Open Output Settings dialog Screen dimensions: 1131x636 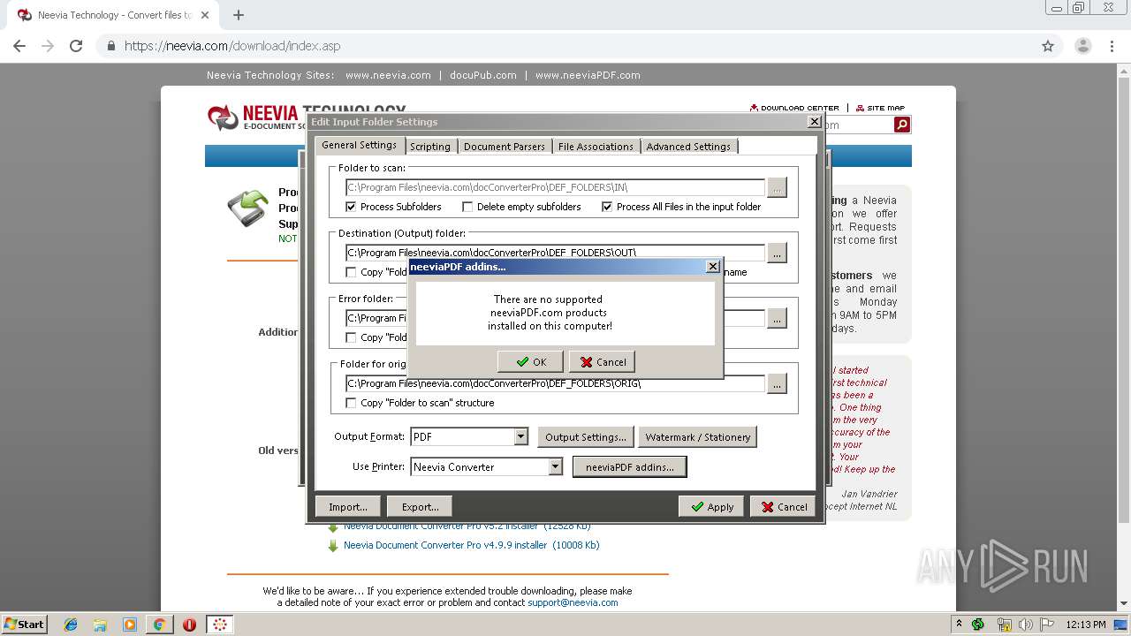pyautogui.click(x=585, y=436)
